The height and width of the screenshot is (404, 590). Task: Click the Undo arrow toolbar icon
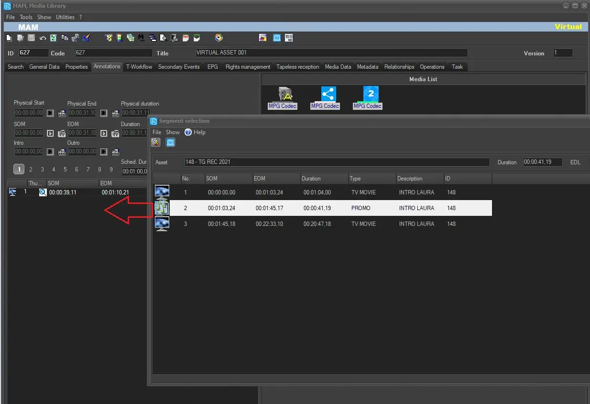[x=43, y=38]
